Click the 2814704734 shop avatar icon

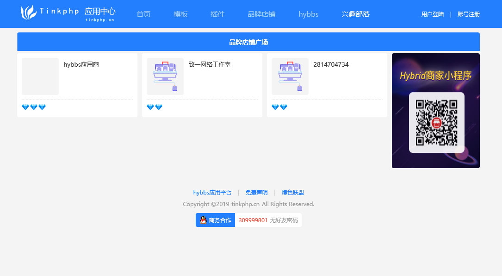(x=290, y=76)
